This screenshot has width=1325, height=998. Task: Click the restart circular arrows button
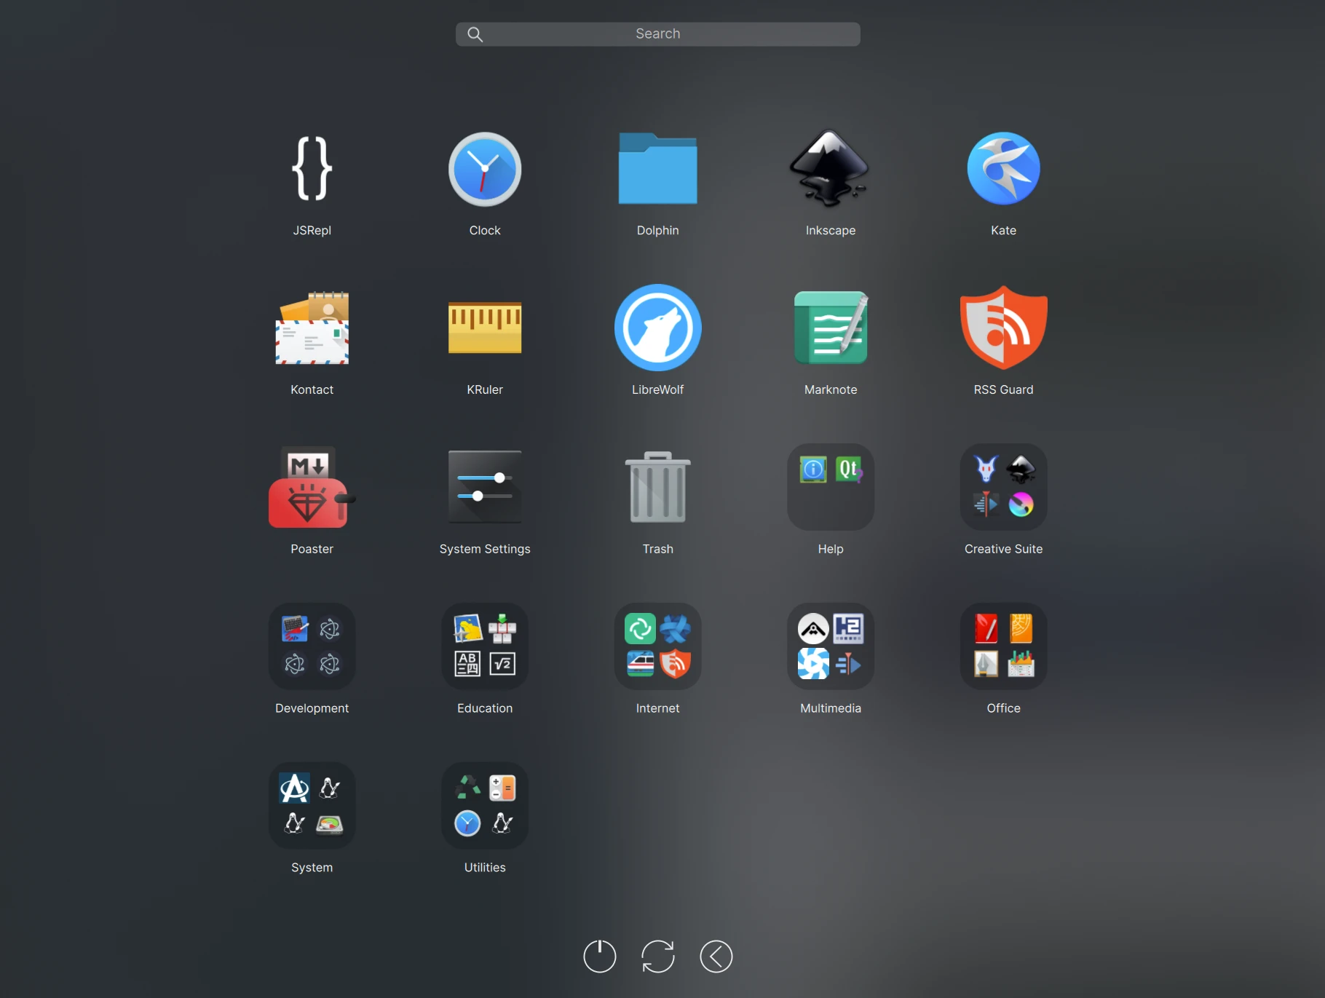tap(657, 957)
